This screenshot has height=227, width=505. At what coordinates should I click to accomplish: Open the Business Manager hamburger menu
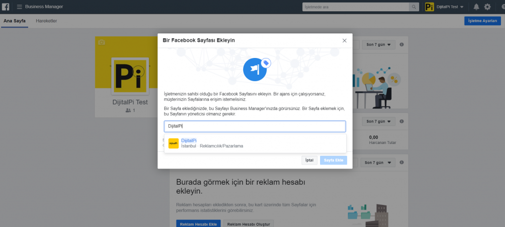[20, 7]
